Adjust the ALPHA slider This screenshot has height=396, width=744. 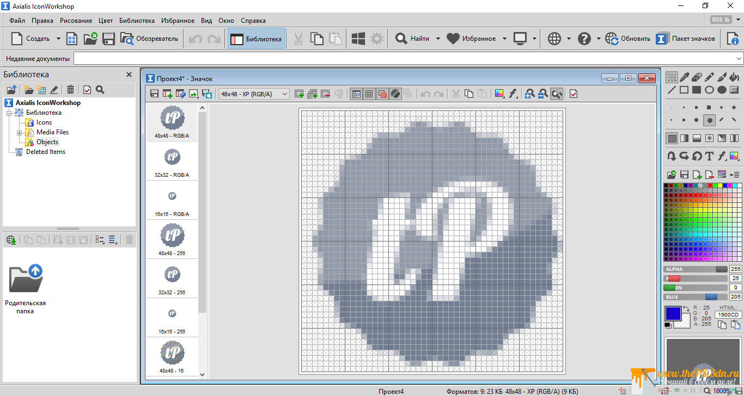[x=696, y=269]
